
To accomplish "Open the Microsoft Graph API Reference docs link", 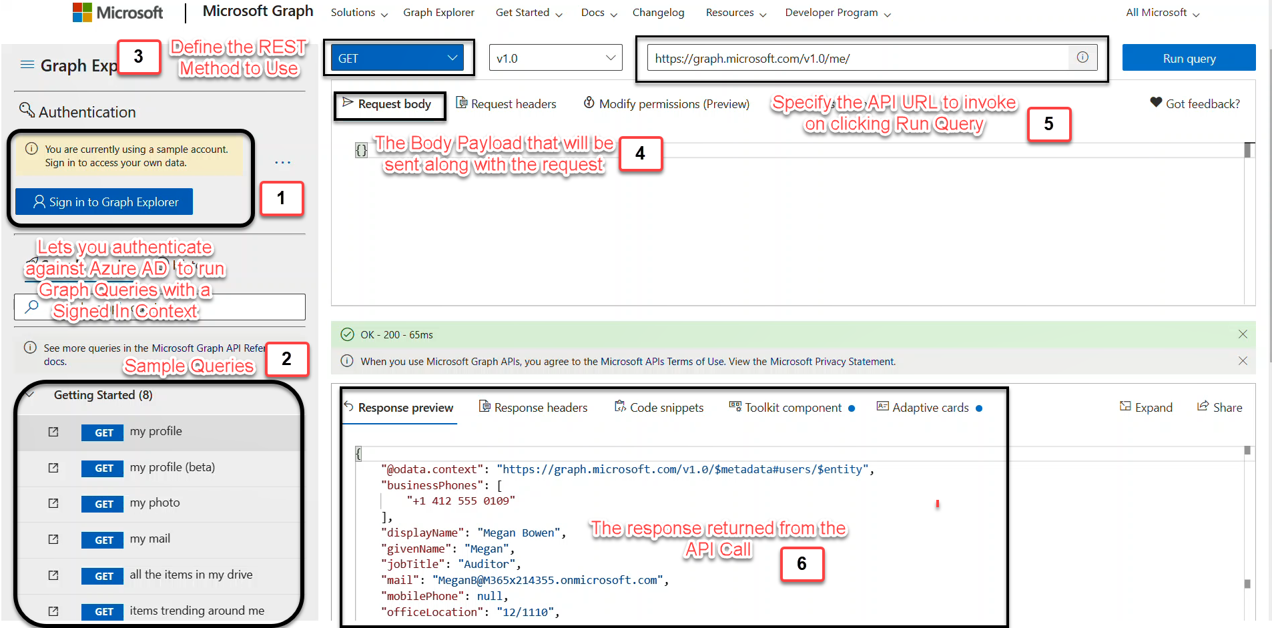I will tap(208, 348).
